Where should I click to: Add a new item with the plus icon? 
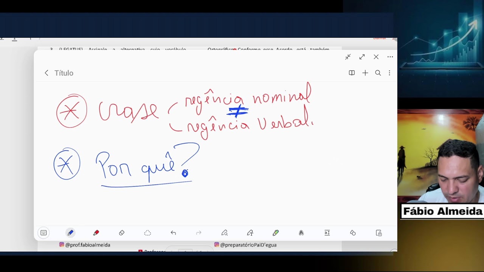tap(365, 73)
